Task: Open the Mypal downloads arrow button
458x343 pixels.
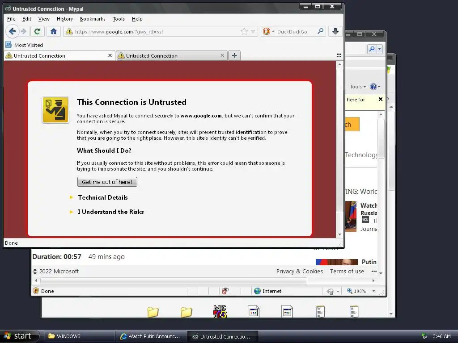Action: (x=335, y=31)
